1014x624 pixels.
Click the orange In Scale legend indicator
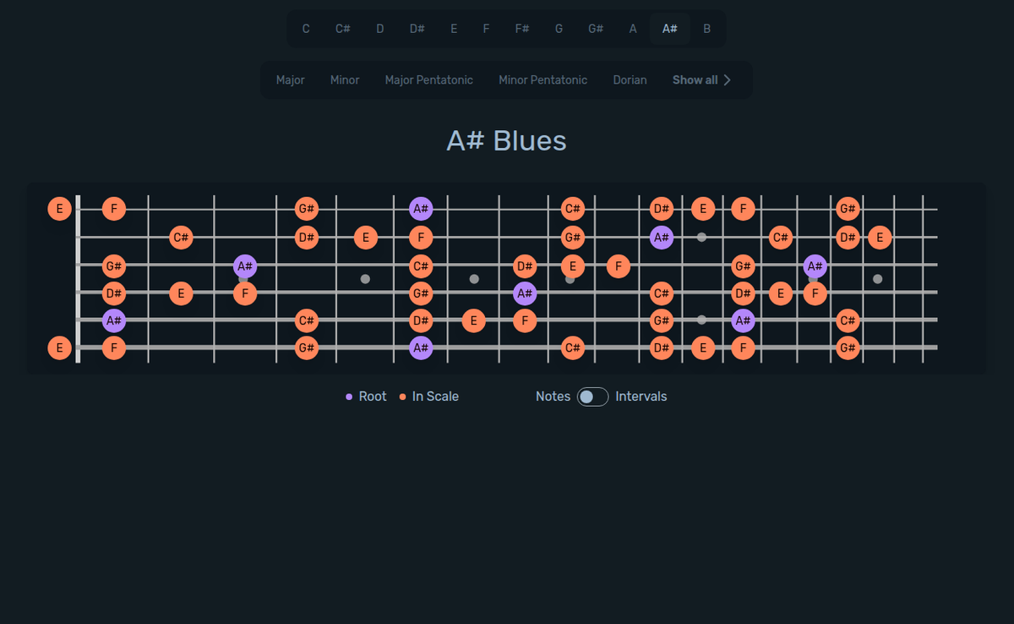click(x=401, y=396)
